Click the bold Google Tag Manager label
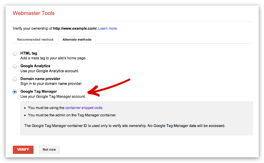This screenshot has width=264, height=163. click(x=39, y=91)
